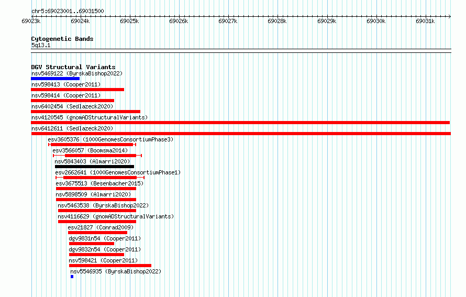Image resolution: width=466 pixels, height=297 pixels.
Task: Click the 69025k ruler label
Action: click(x=129, y=21)
